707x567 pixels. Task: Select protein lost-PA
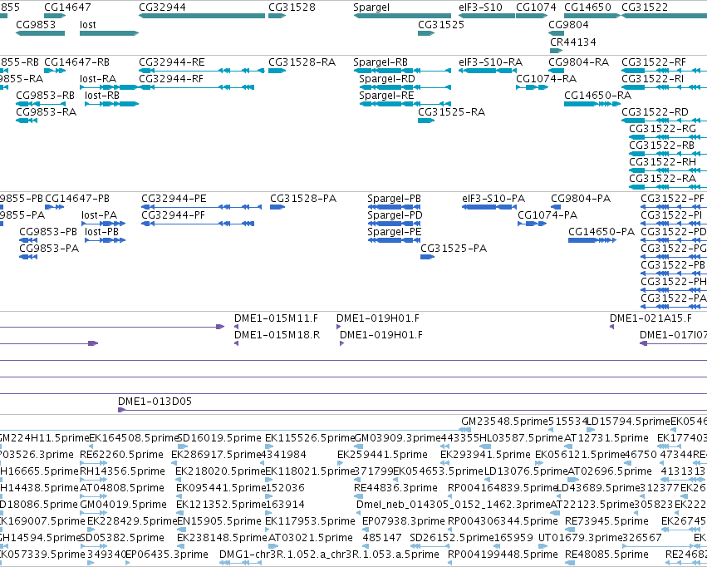pyautogui.click(x=100, y=215)
